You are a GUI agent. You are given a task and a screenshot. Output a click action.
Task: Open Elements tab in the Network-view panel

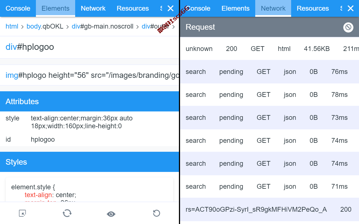pyautogui.click(x=236, y=8)
